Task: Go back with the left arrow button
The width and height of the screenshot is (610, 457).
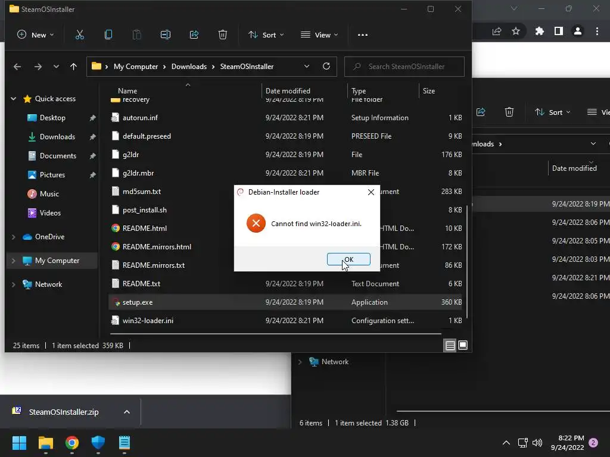Action: pos(17,67)
